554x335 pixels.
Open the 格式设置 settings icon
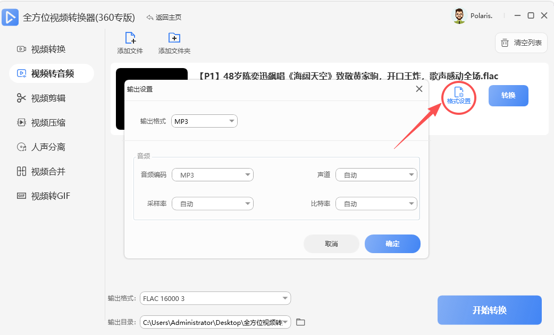click(458, 96)
